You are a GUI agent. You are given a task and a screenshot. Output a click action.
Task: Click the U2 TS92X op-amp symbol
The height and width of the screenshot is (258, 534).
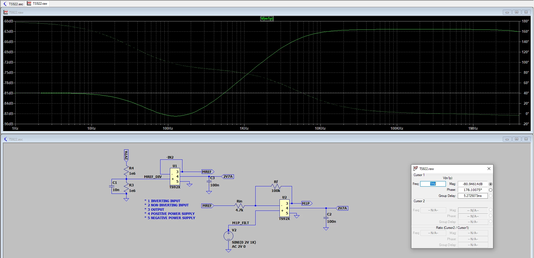[285, 208]
